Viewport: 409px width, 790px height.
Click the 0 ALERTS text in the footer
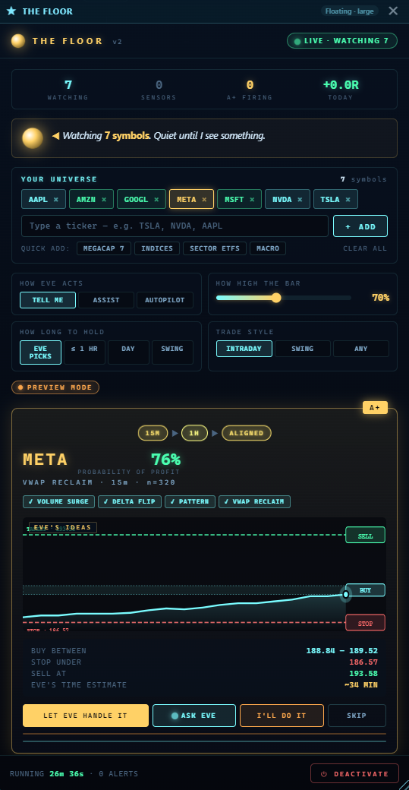point(118,774)
